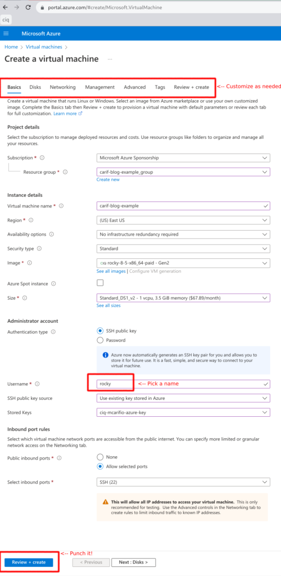Select Password authentication type
Screen dimensions: 281x576
(100, 340)
